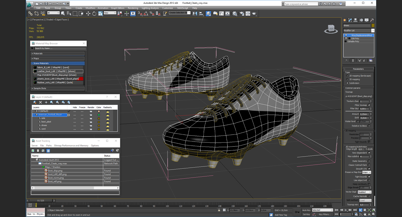Click the shoes object color swatch
This screenshot has height=217, width=402.
tap(373, 25)
